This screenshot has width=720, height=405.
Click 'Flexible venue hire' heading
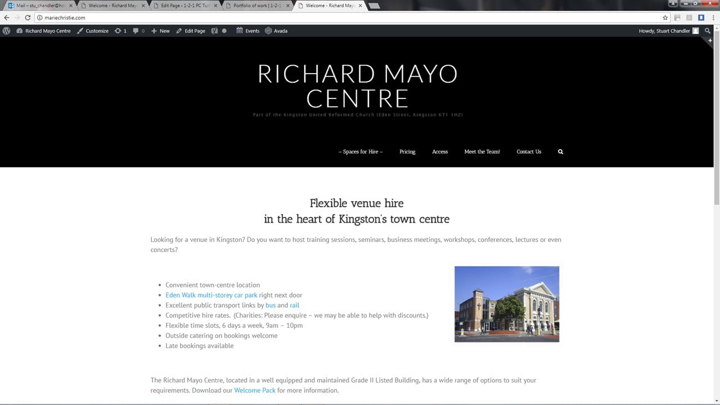click(357, 203)
